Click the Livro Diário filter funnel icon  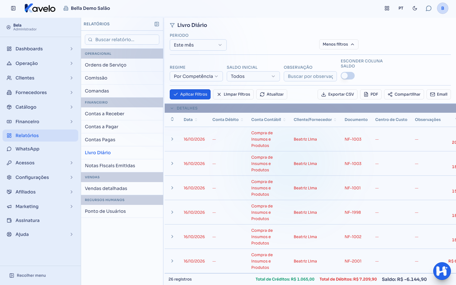click(172, 25)
